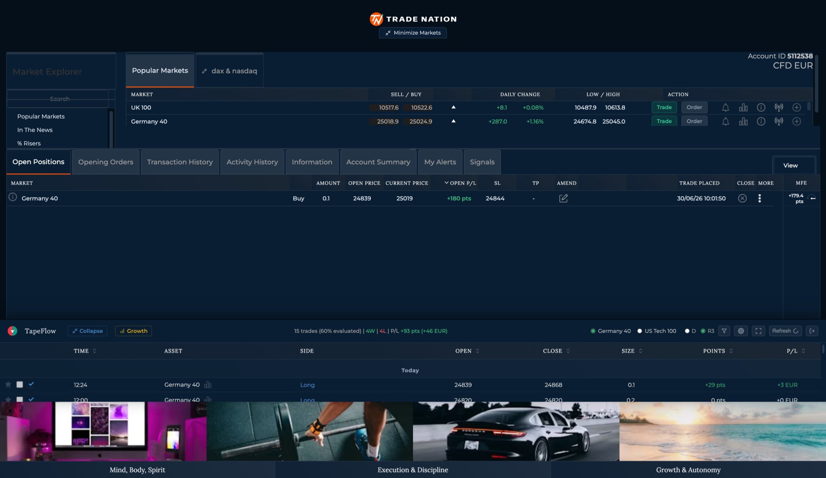Viewport: 826px width, 478px height.
Task: Sort TapeFlow table by SIZE
Action: pos(632,351)
